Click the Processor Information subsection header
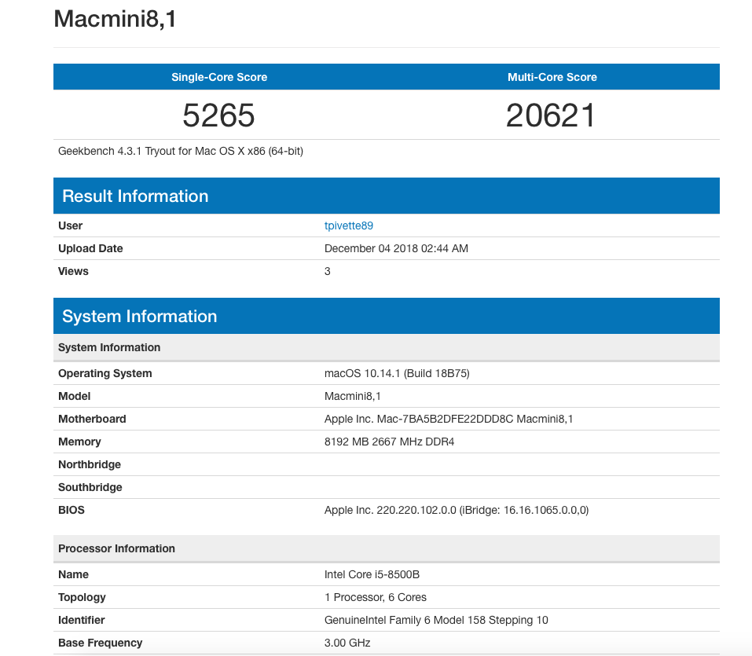 click(386, 548)
